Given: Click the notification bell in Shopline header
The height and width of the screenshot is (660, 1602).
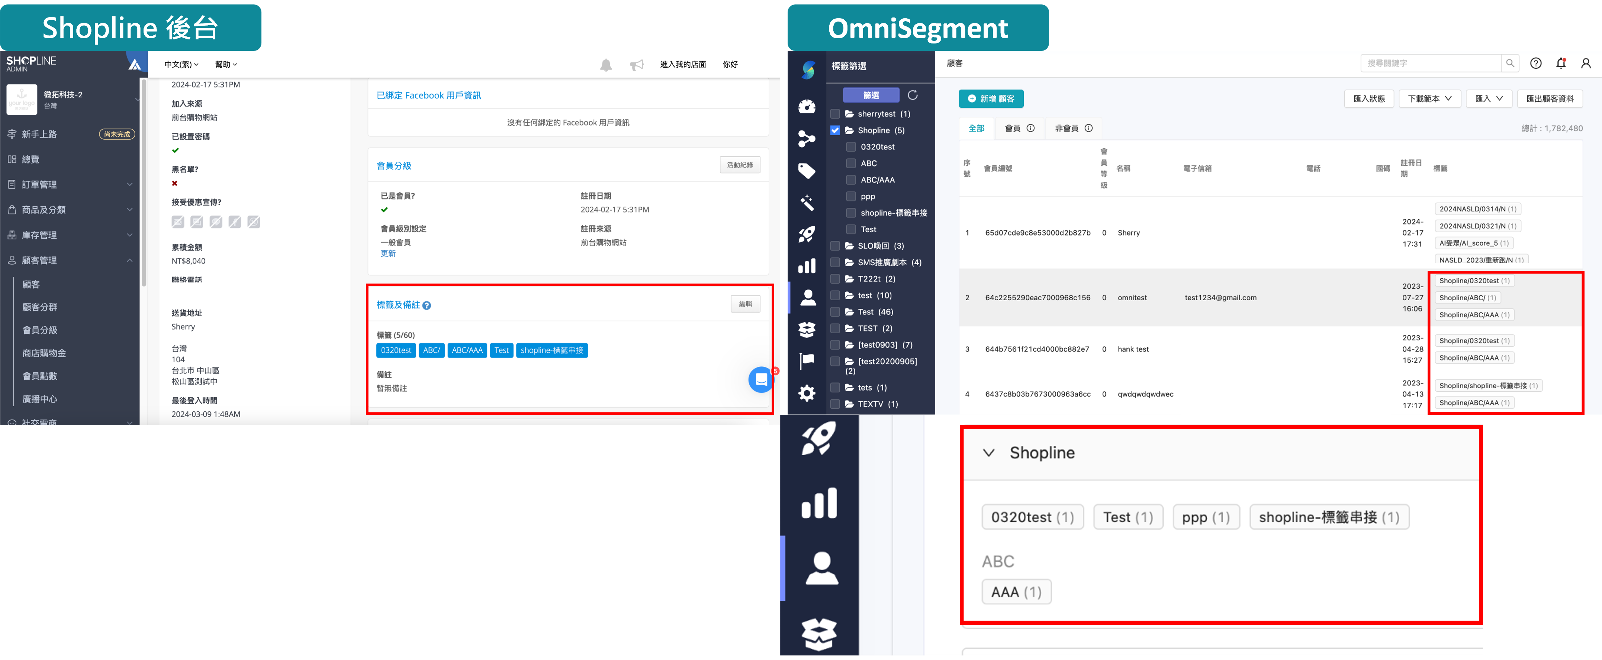Looking at the screenshot, I should click(x=606, y=65).
